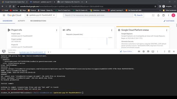177x99 pixels.
Task: Add a new Cloud Shell tab
Action: pyautogui.click(x=48, y=52)
